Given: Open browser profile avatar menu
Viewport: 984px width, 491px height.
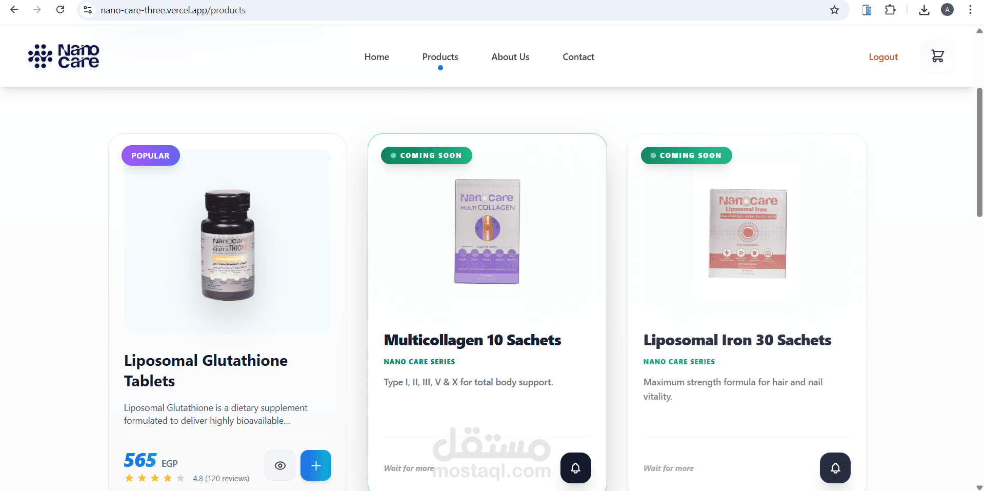Looking at the screenshot, I should (x=947, y=10).
